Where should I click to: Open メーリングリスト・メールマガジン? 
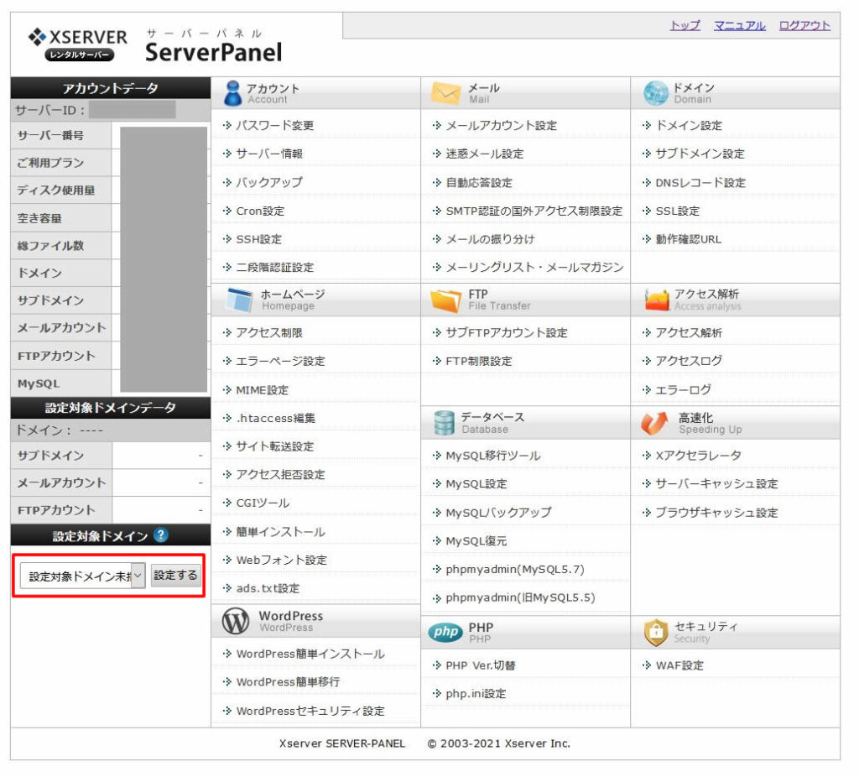coord(534,268)
